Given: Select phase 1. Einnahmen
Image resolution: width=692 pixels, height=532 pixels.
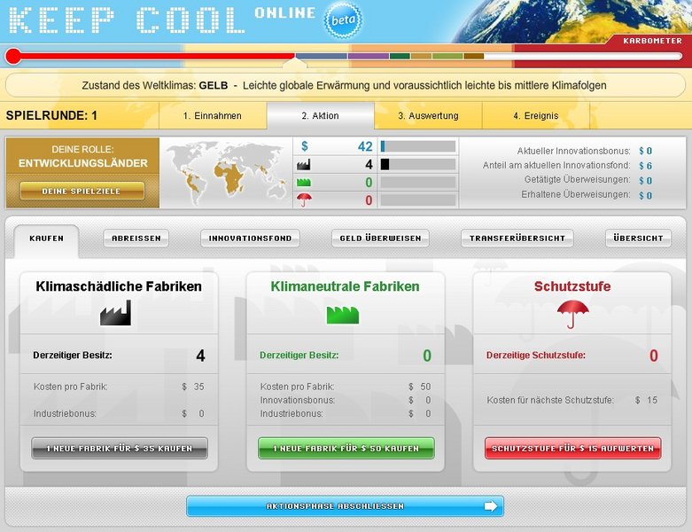Looking at the screenshot, I should (213, 115).
